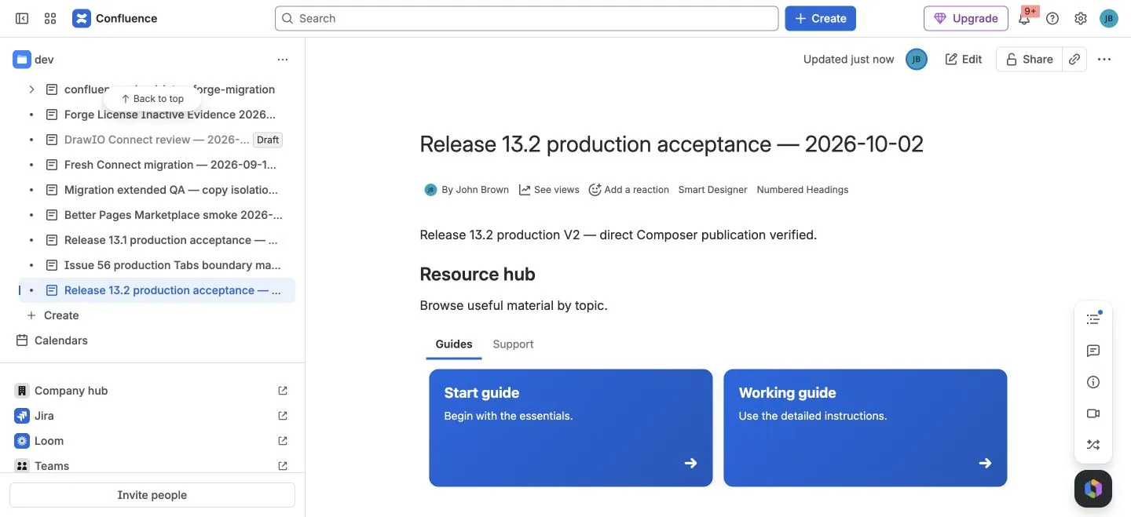Click the dev space name

[x=44, y=60]
